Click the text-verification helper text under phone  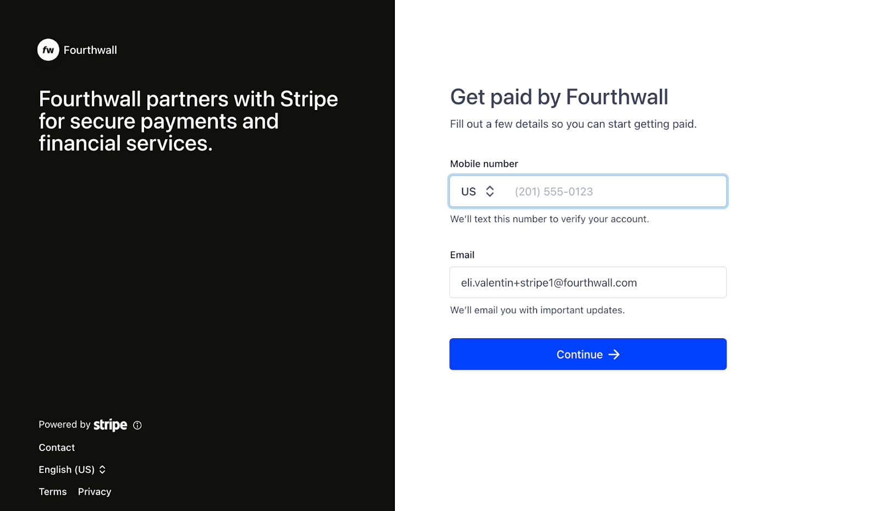pyautogui.click(x=549, y=219)
